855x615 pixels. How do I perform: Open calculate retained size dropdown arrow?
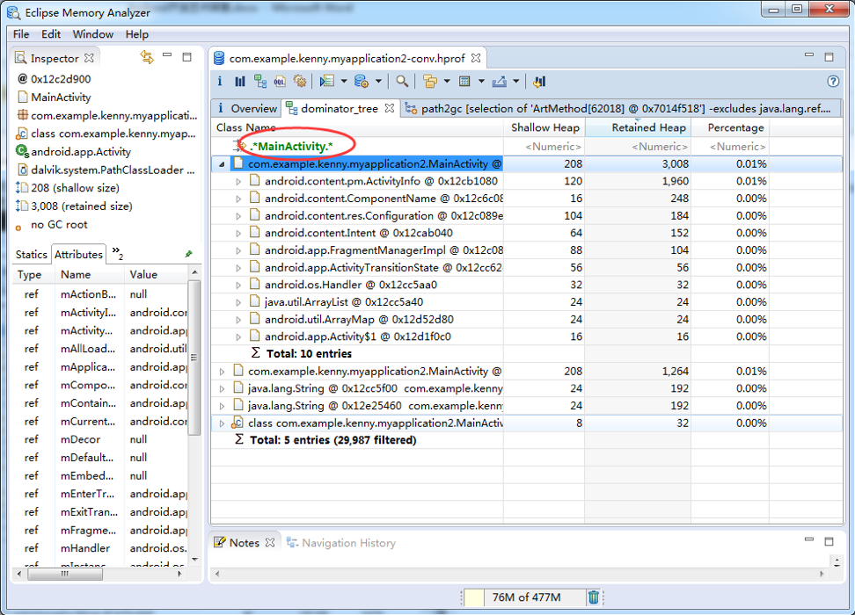tap(481, 82)
